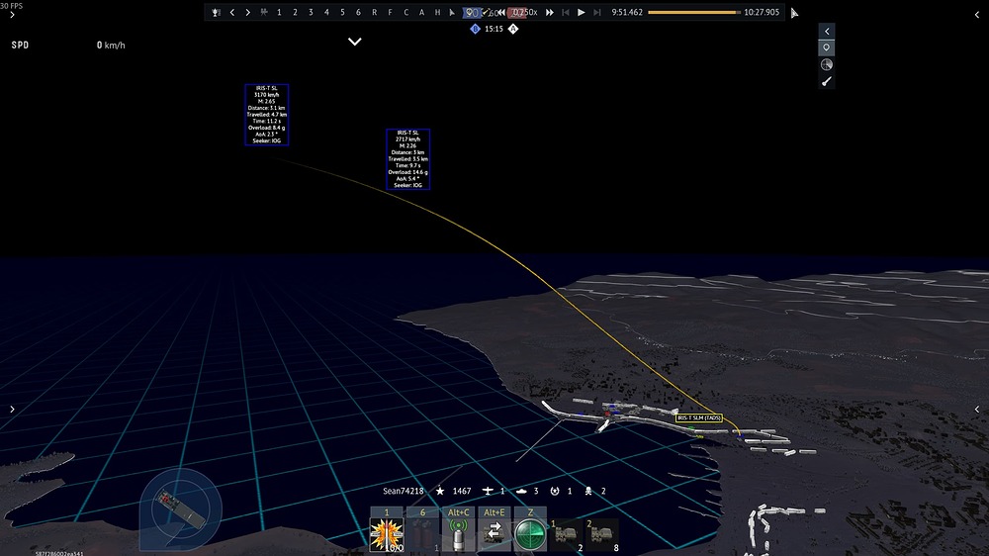Image resolution: width=989 pixels, height=556 pixels.
Task: Click the replay timeline progress bar
Action: (x=694, y=12)
